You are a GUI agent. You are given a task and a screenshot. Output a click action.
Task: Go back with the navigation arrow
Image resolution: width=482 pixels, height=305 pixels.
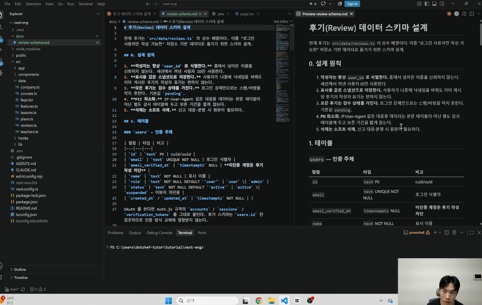[148, 4]
